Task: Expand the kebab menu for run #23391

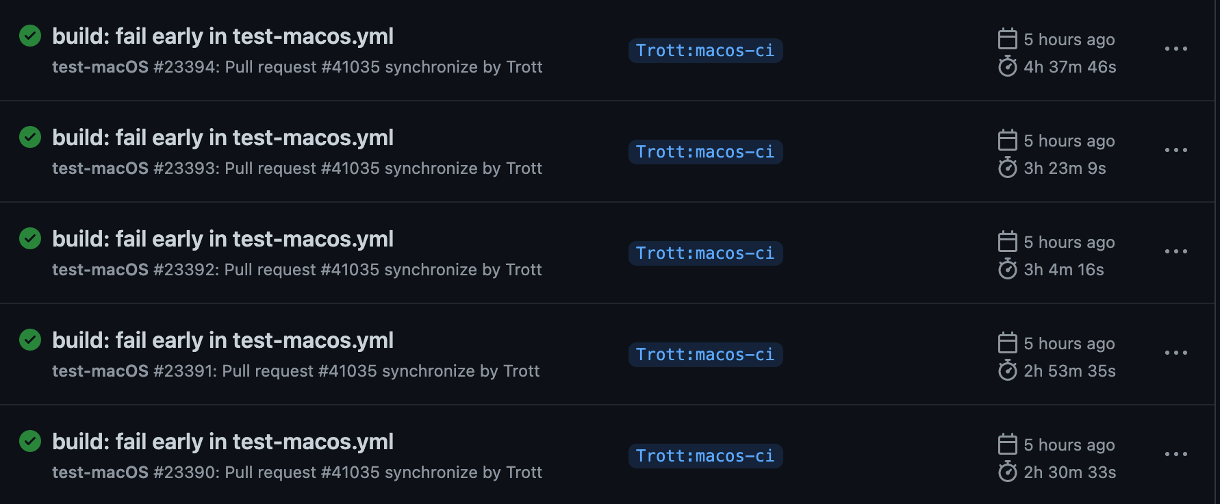Action: [x=1175, y=353]
